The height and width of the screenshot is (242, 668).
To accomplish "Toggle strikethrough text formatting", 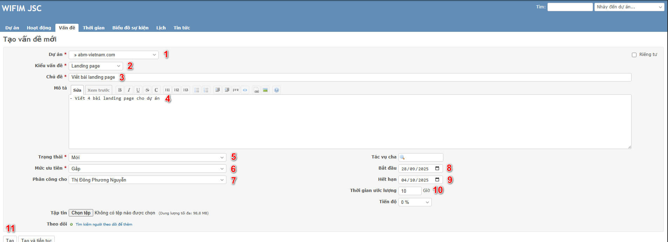I will 147,90.
